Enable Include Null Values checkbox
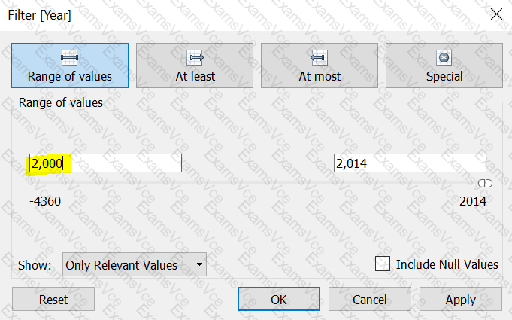The height and width of the screenshot is (320, 512). coord(383,264)
